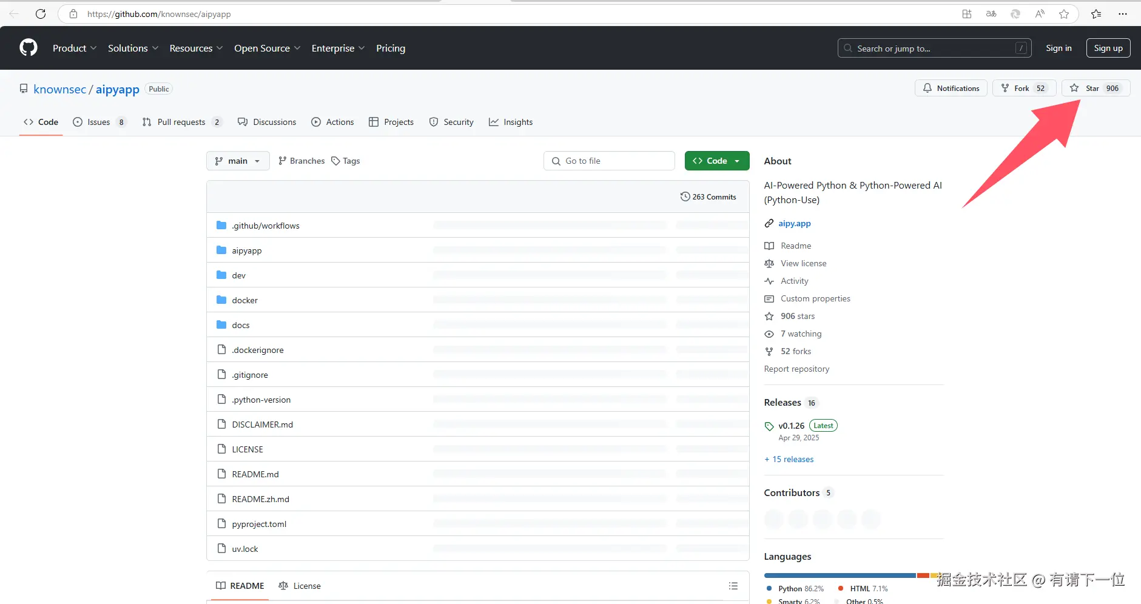Click the LICENSE file icon
The width and height of the screenshot is (1141, 604).
pos(221,449)
